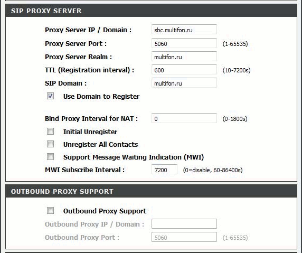The height and width of the screenshot is (253, 302).
Task: Select the Proxy Server Realm input box
Action: click(x=184, y=57)
